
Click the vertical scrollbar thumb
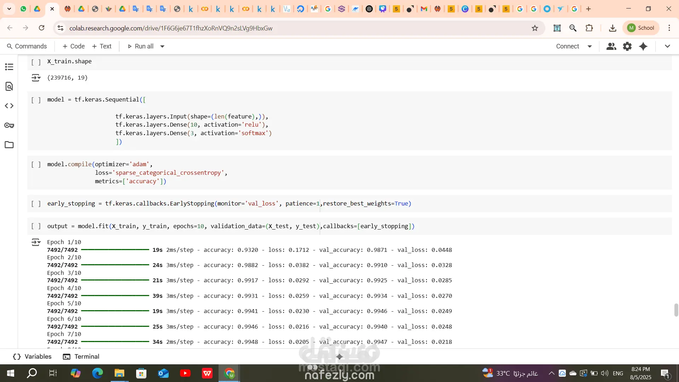(x=676, y=310)
